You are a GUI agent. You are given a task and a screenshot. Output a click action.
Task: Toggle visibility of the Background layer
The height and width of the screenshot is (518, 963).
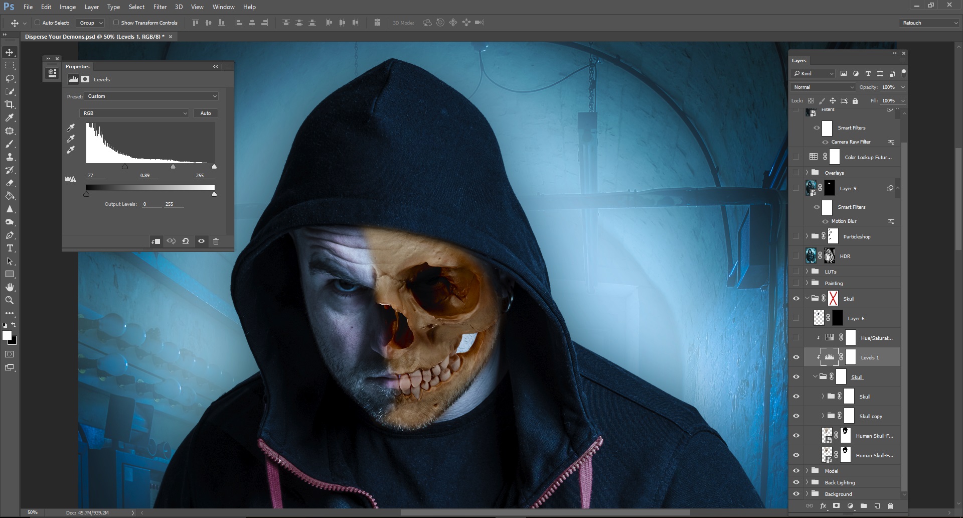pyautogui.click(x=796, y=494)
